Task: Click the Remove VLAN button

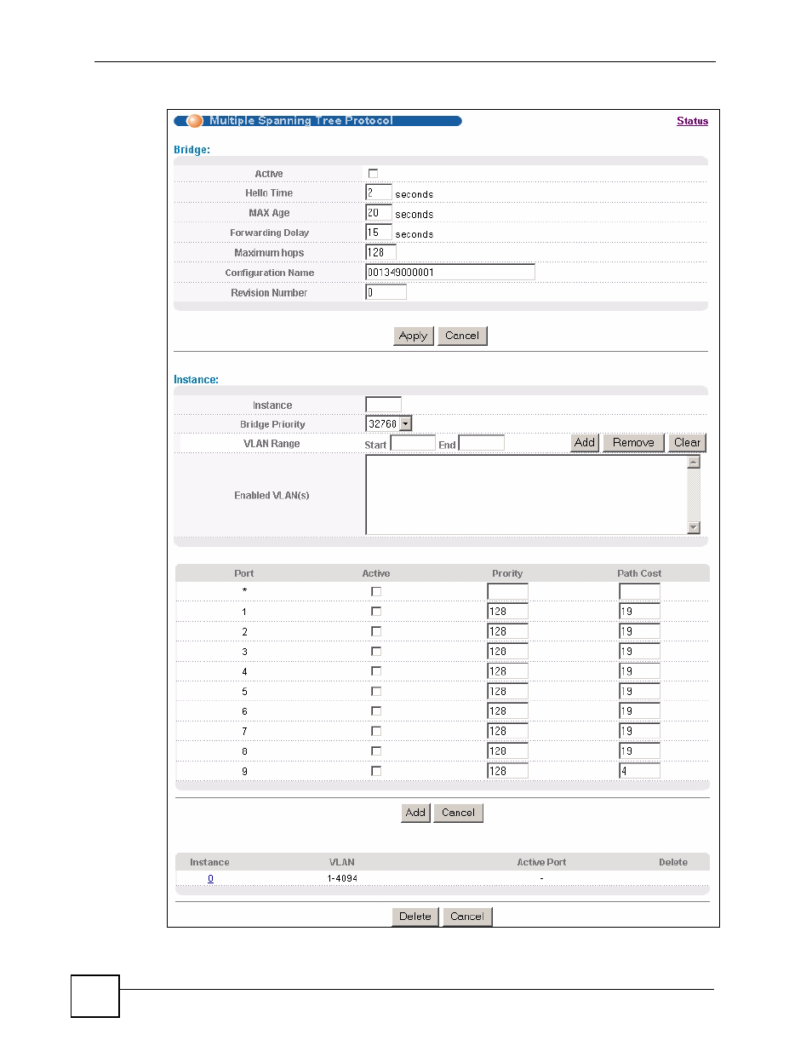Action: [633, 443]
